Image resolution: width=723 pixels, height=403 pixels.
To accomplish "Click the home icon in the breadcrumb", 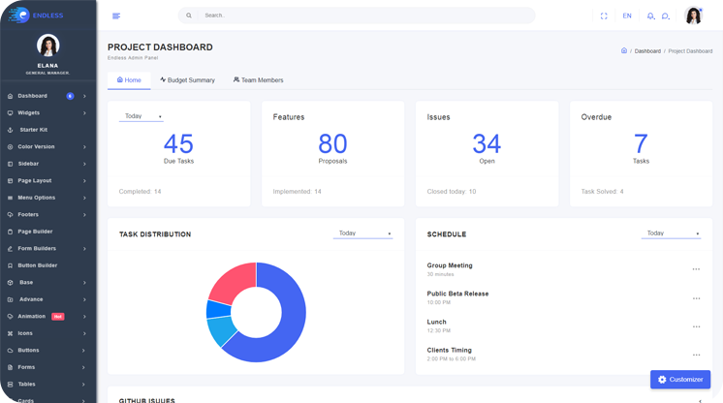I will [x=624, y=50].
